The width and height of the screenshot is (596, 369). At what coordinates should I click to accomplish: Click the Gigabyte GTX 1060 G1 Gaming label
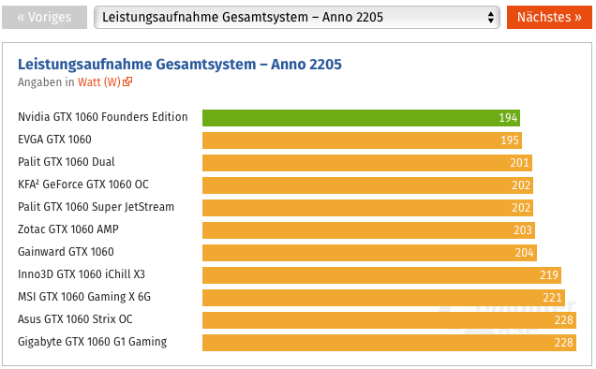click(93, 342)
